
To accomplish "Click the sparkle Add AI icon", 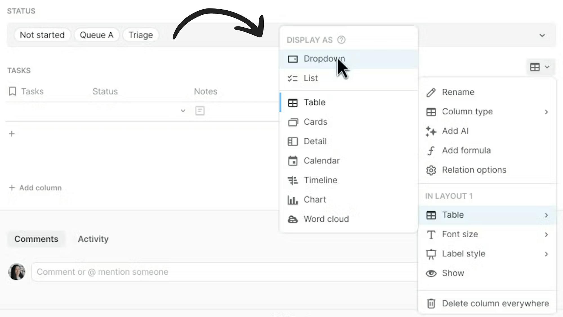I will pyautogui.click(x=431, y=131).
